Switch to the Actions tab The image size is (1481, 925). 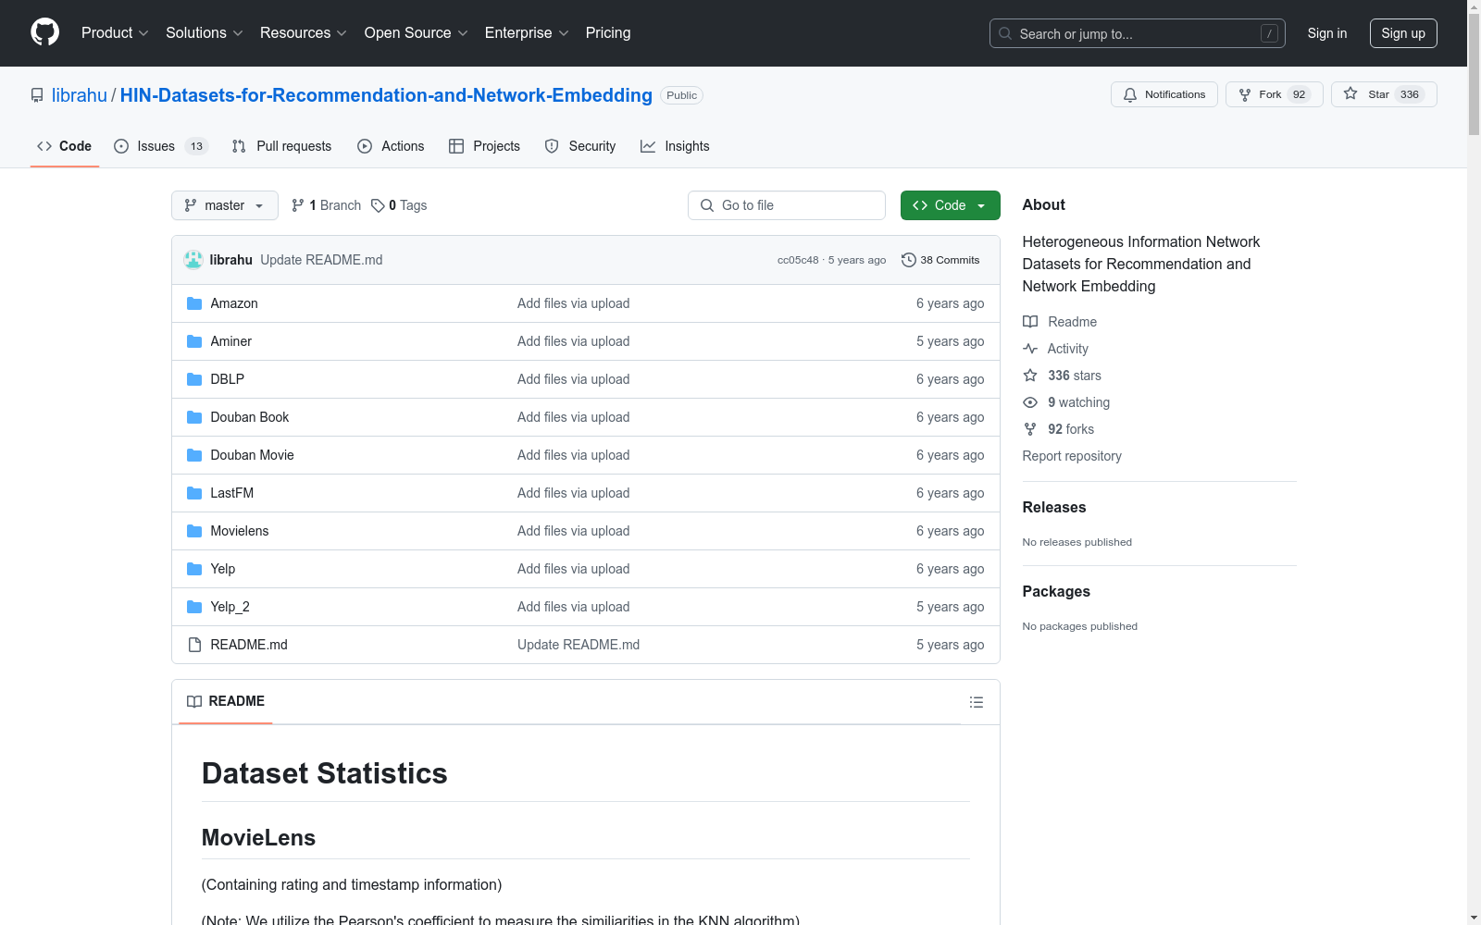coord(391,146)
